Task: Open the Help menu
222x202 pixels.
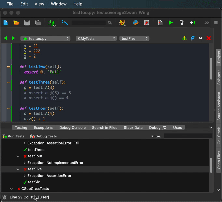Action: (78, 4)
